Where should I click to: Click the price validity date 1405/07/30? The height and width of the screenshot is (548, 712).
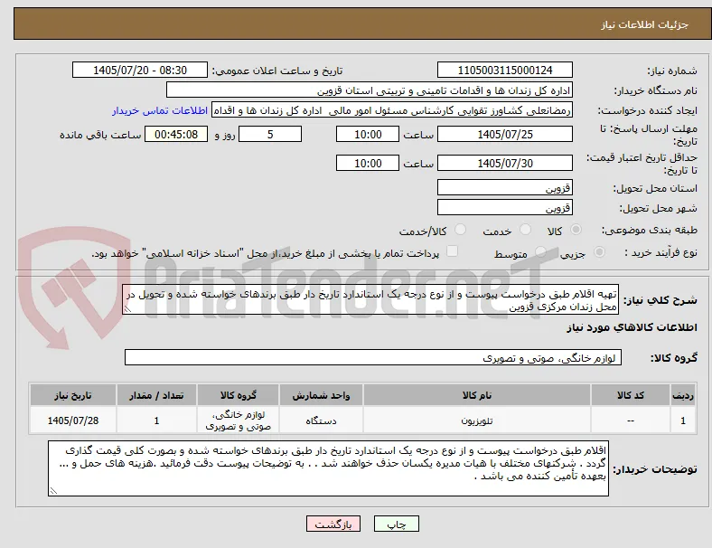point(504,163)
